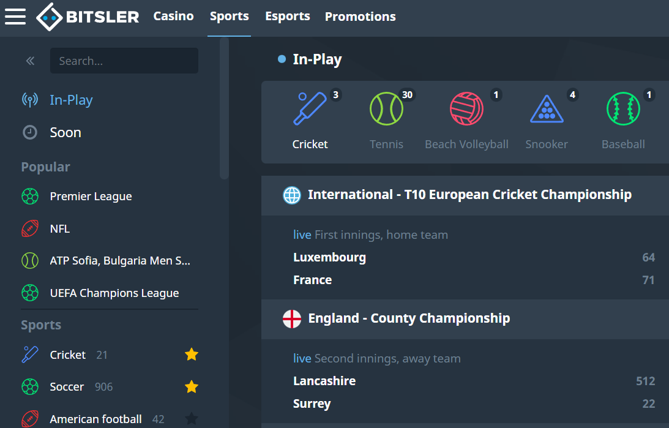This screenshot has width=669, height=428.
Task: Open the Esports tab
Action: [287, 17]
